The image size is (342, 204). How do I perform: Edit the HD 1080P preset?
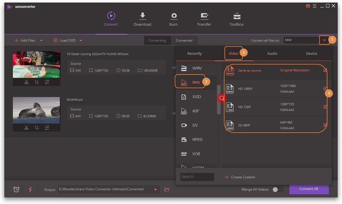pyautogui.click(x=325, y=88)
